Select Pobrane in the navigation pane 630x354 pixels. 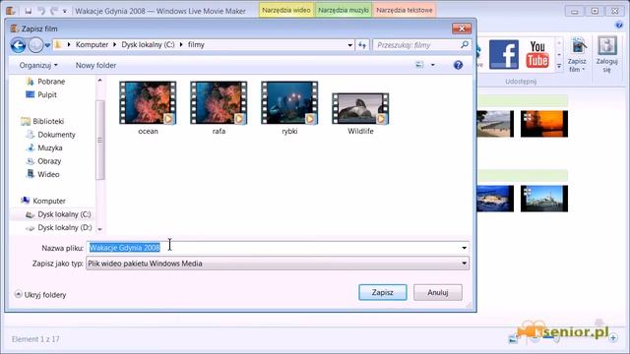pyautogui.click(x=45, y=82)
